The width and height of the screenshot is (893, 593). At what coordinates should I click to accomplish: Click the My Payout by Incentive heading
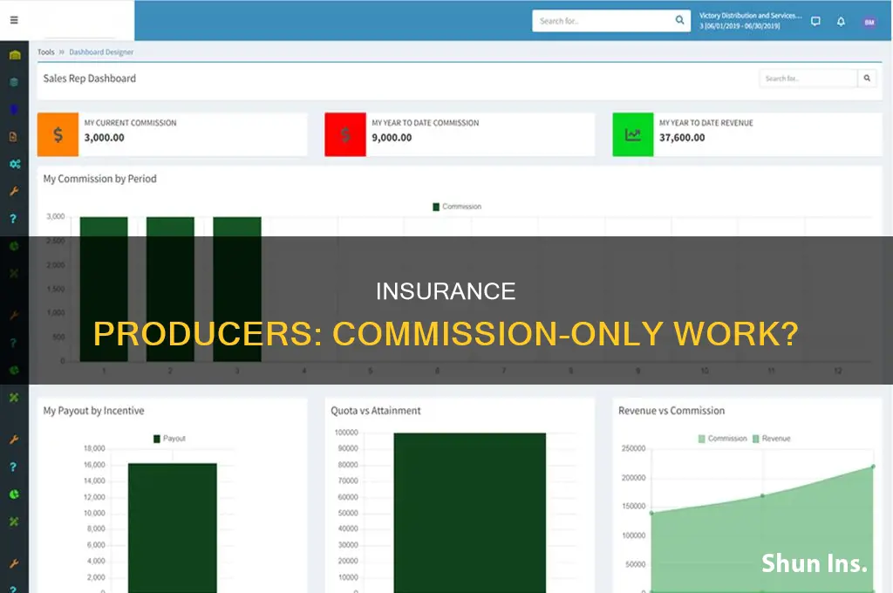(x=93, y=411)
